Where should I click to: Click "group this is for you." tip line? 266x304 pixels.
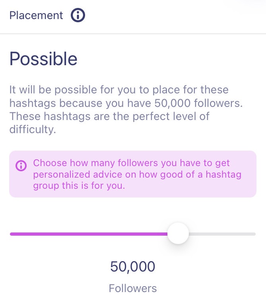point(79,185)
